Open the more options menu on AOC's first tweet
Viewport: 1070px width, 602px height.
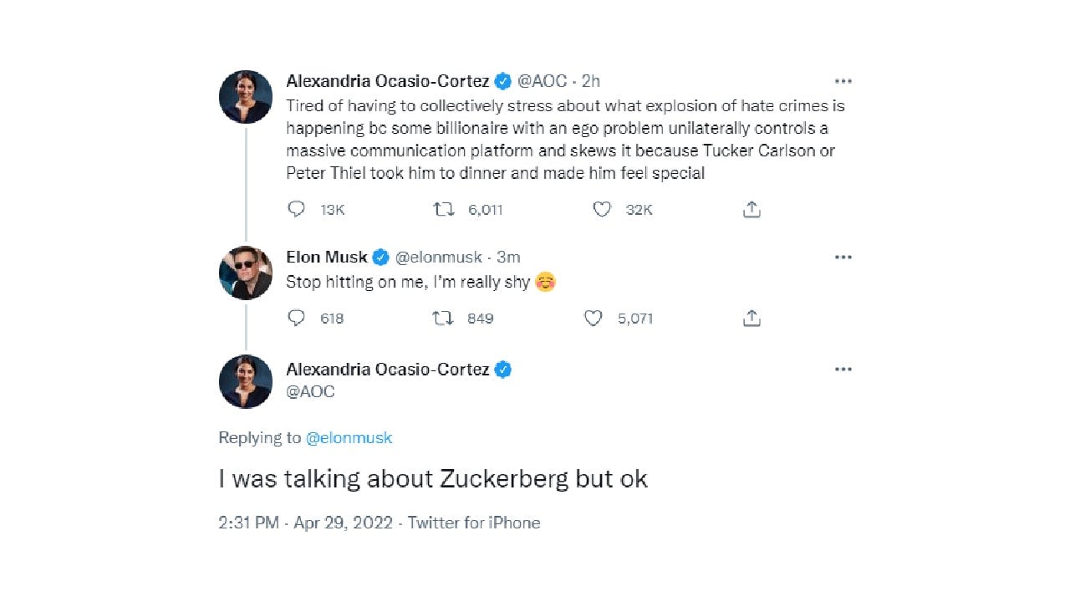point(843,80)
